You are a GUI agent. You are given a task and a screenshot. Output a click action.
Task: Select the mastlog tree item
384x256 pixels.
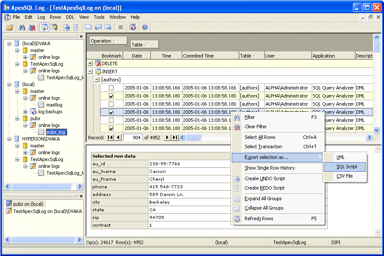pyautogui.click(x=54, y=105)
